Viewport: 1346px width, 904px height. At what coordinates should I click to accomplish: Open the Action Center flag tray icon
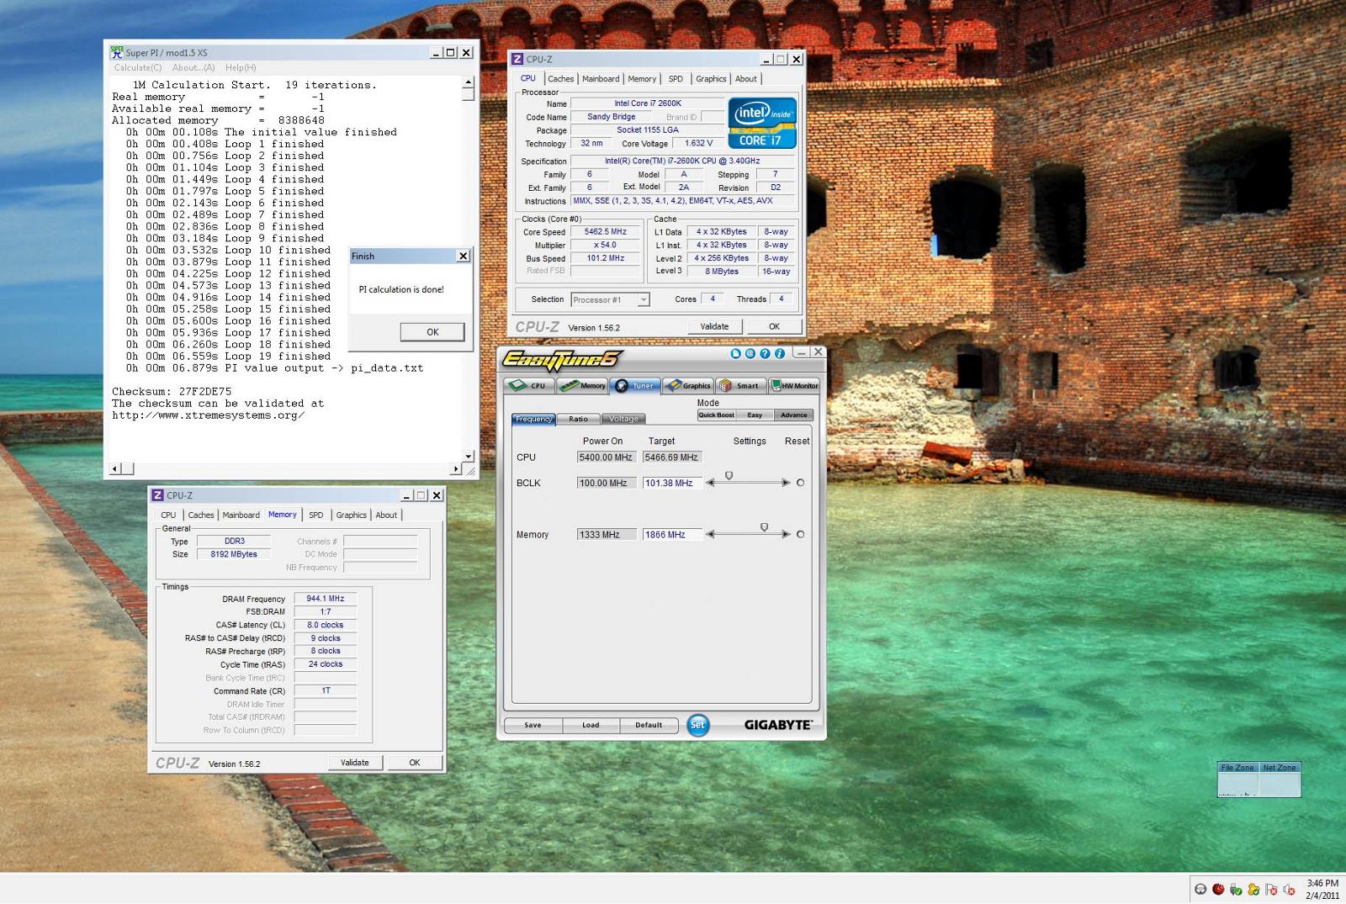(x=1271, y=890)
